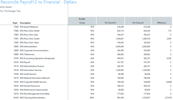Click the EHS Human Resources description
This screenshot has width=173, height=100.
(x=30, y=86)
